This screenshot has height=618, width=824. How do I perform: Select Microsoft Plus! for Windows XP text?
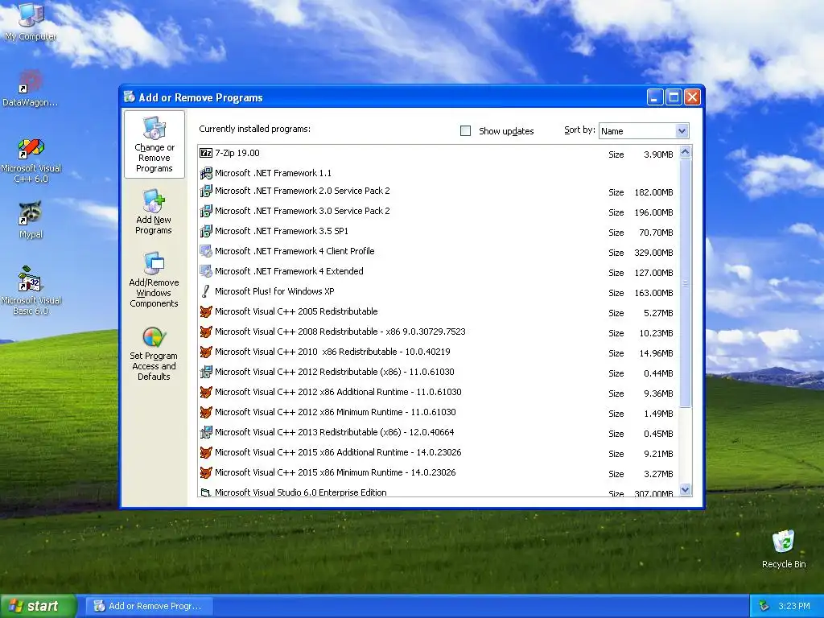click(274, 291)
